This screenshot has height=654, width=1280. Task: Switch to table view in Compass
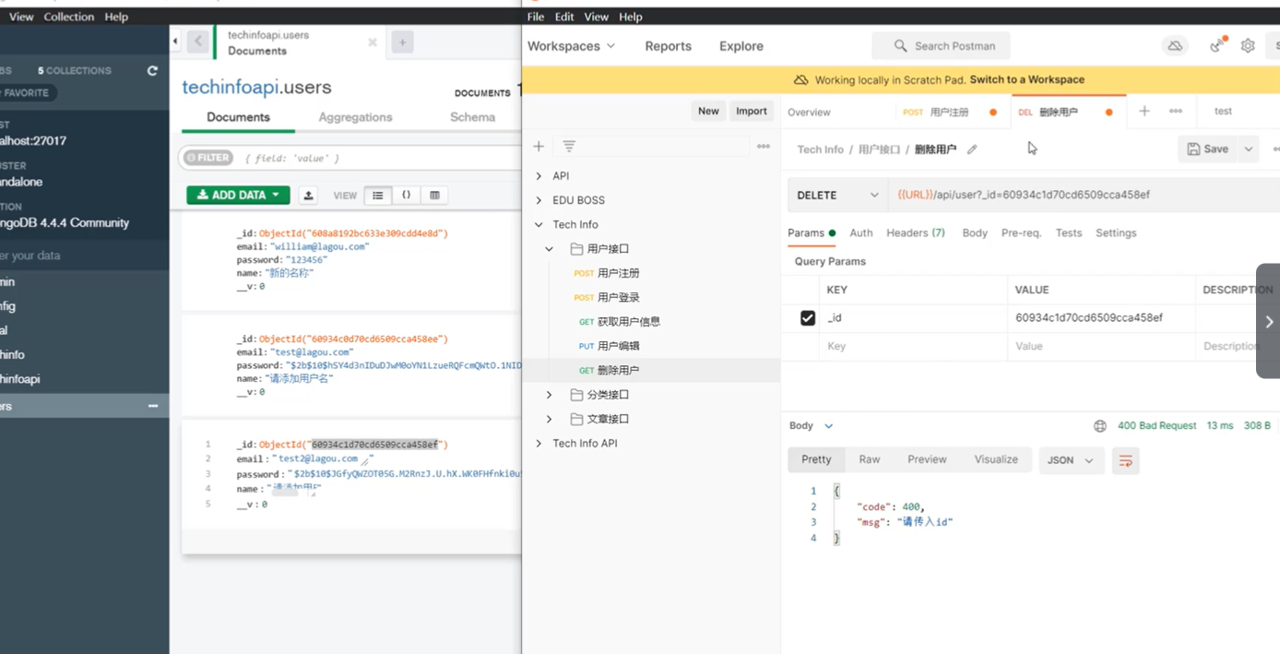[x=434, y=196]
